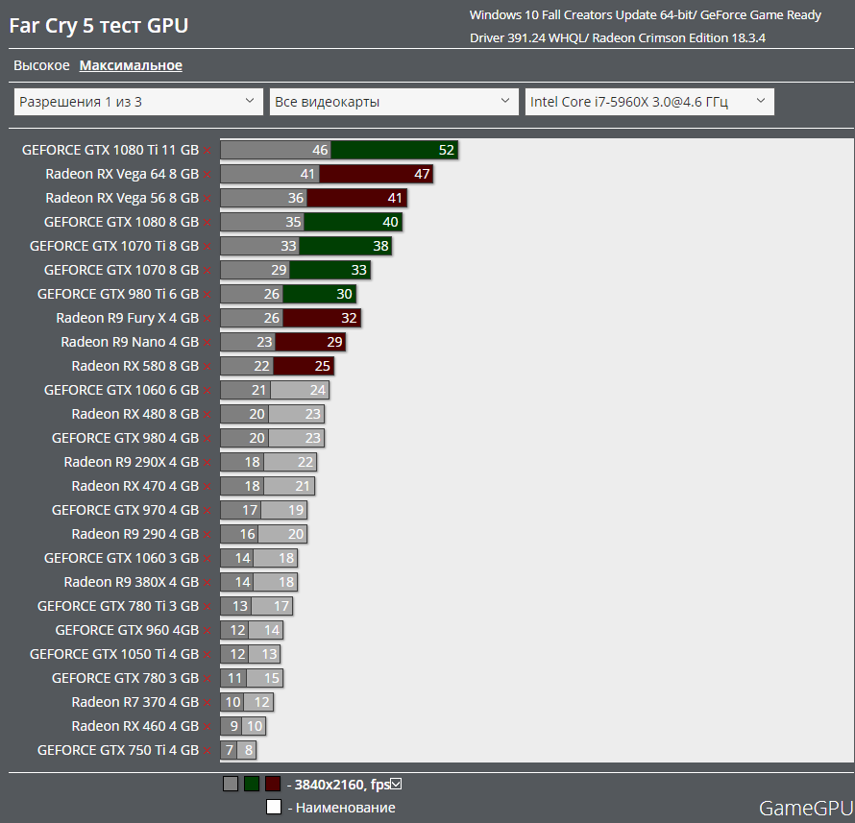855x823 pixels.
Task: Click the 38 fps value on GTX 1070 Ti bar
Action: tap(380, 246)
